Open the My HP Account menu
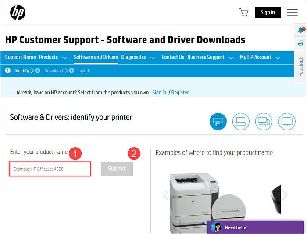This screenshot has width=307, height=234. click(256, 57)
